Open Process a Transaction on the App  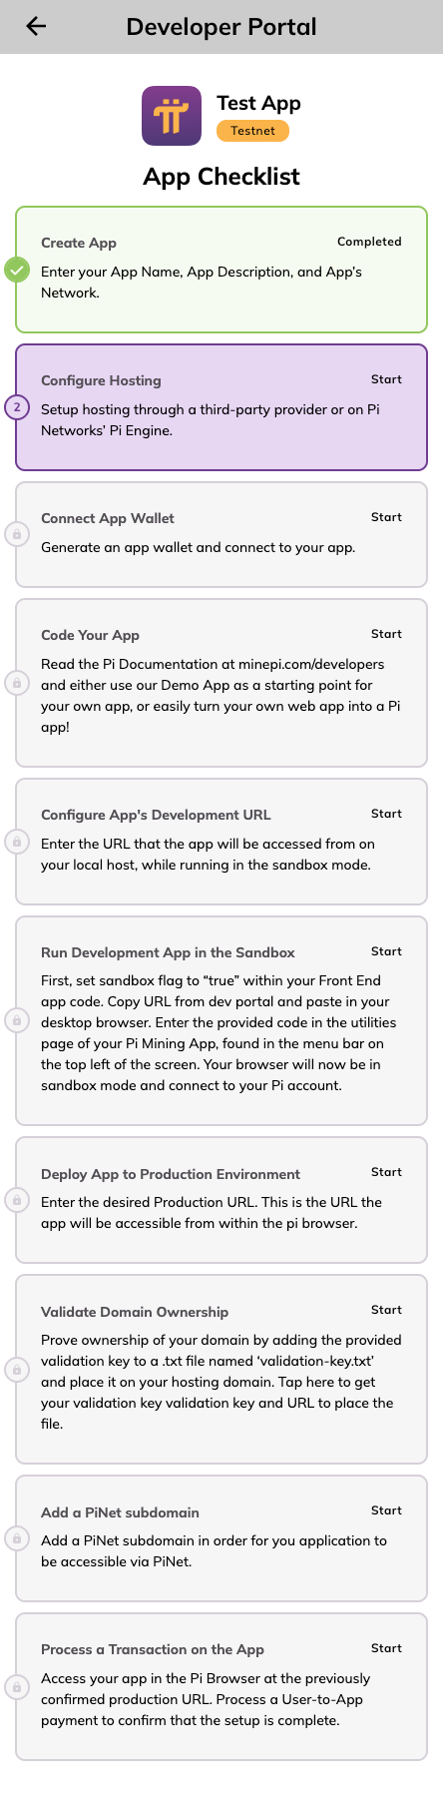pyautogui.click(x=221, y=1686)
